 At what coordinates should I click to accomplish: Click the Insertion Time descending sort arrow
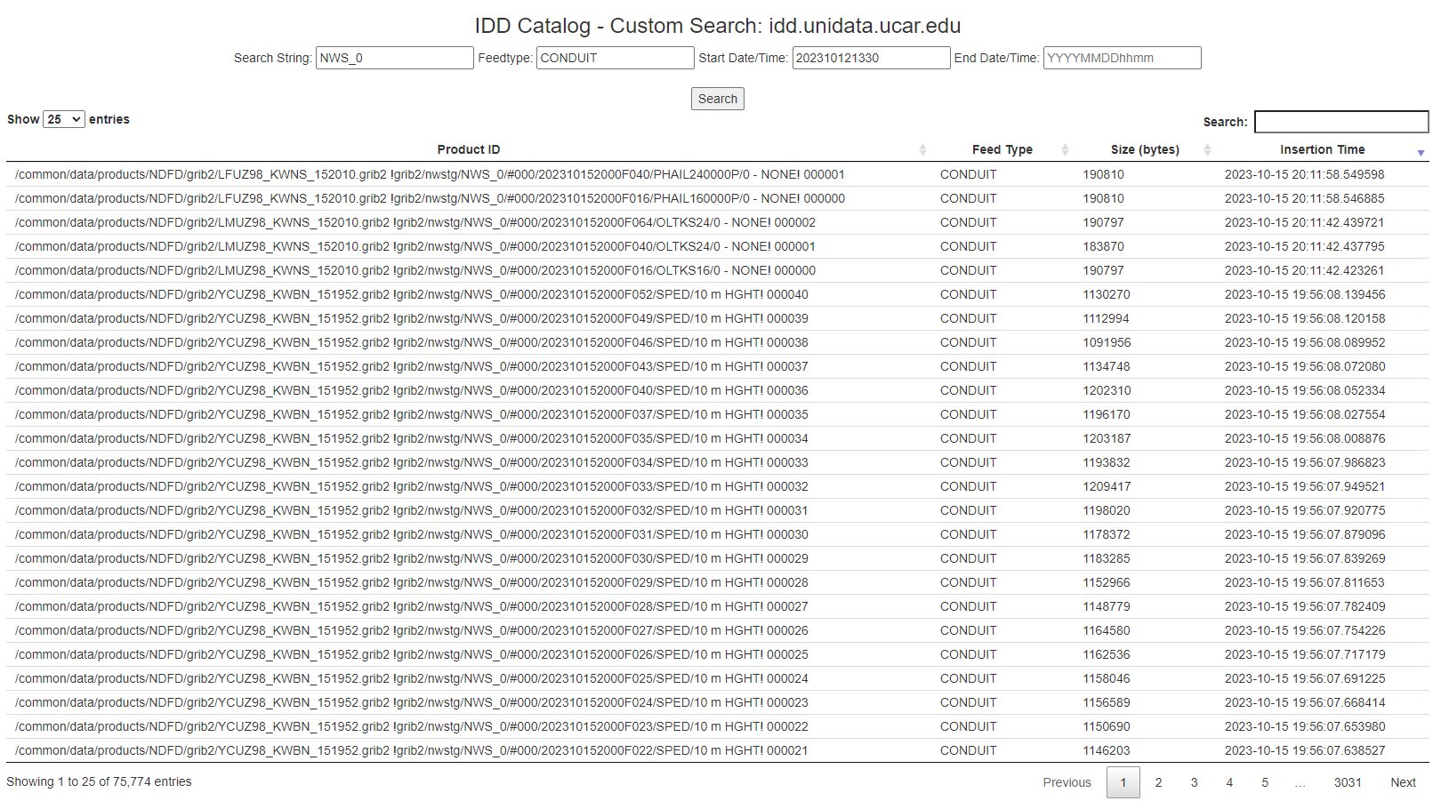click(1421, 152)
